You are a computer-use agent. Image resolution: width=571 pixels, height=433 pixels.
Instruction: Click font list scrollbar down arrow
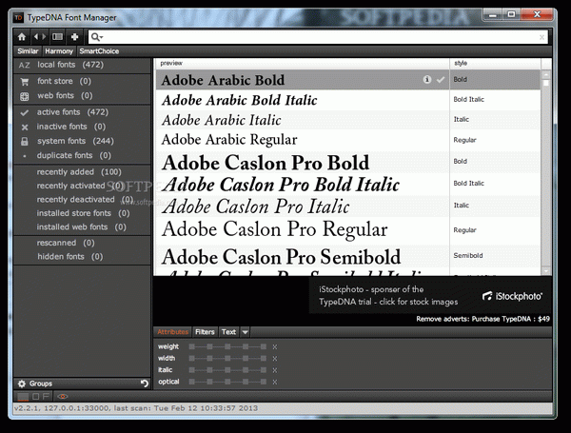point(546,271)
